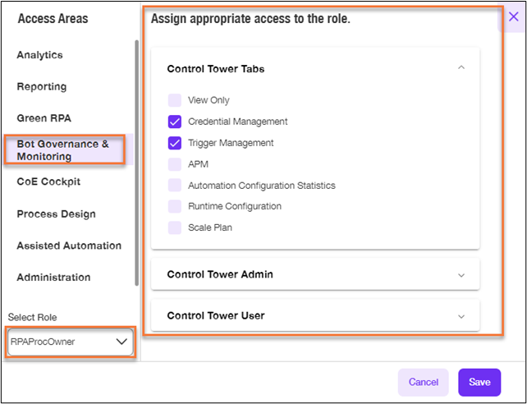Click the Access Areas list scrollbar
527x404 pixels.
pyautogui.click(x=136, y=163)
